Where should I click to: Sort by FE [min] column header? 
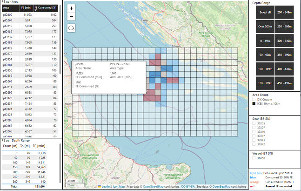(27, 8)
